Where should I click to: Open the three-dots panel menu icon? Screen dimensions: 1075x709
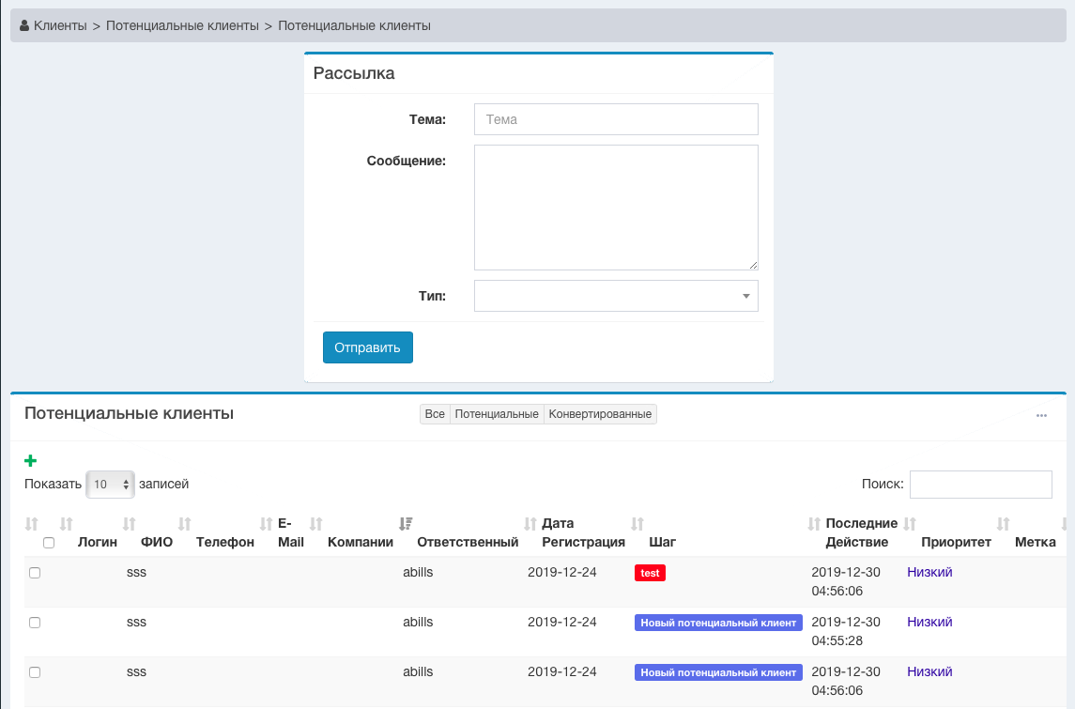pos(1041,415)
